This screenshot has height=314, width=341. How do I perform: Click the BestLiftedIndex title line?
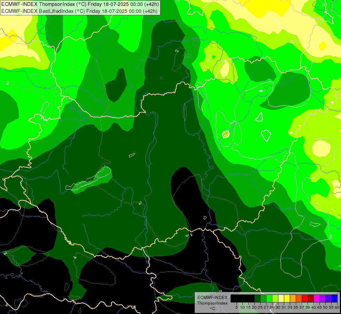point(79,11)
